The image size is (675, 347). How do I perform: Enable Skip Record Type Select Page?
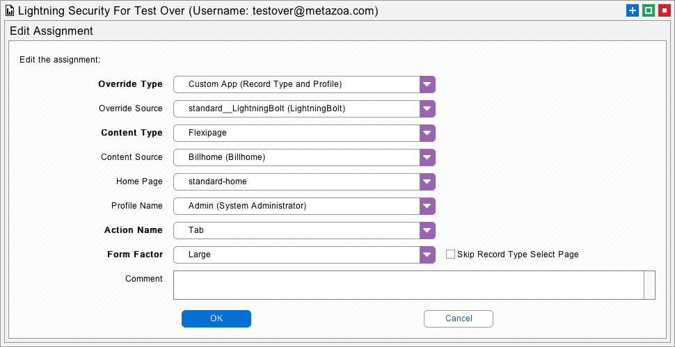point(450,255)
